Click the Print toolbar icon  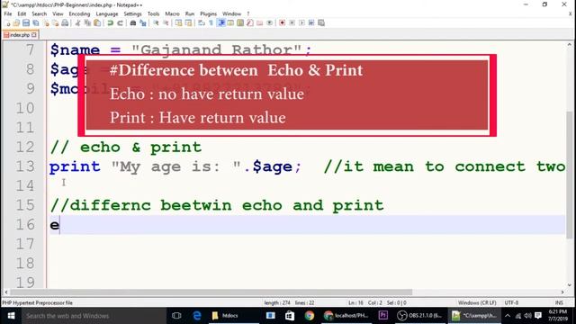tap(65, 23)
